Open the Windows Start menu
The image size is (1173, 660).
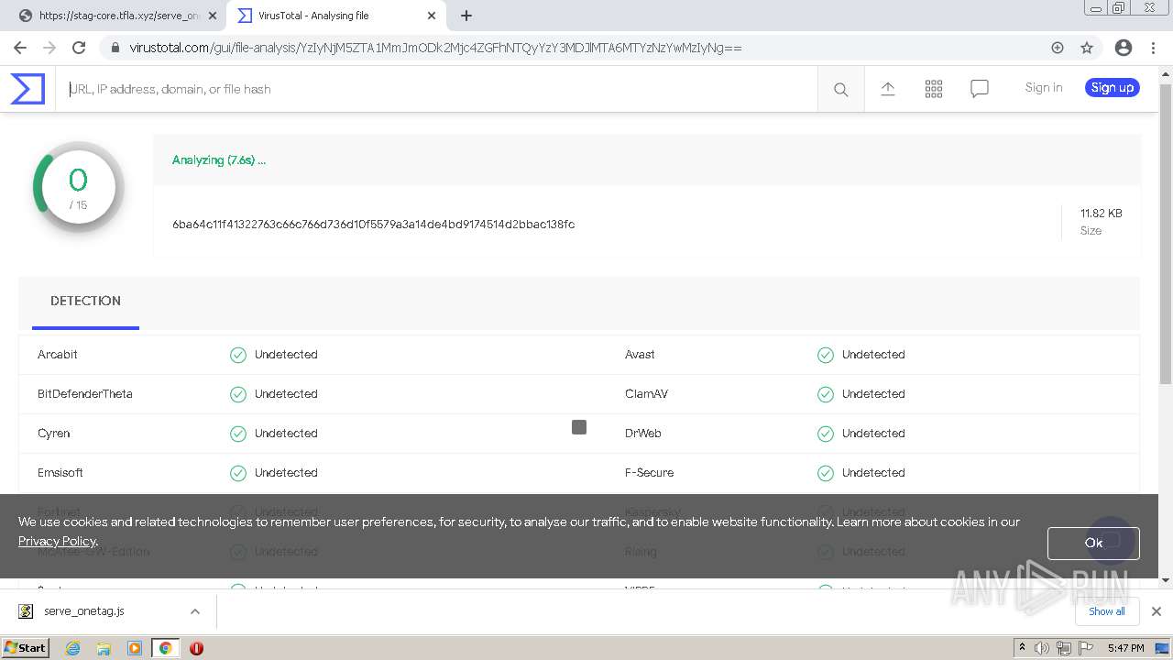pos(26,647)
